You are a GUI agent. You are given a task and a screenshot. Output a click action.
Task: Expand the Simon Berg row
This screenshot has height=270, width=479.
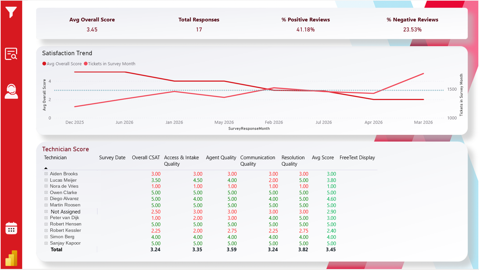[46, 237]
